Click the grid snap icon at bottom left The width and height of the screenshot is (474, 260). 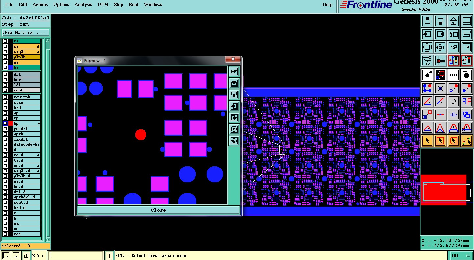pyautogui.click(x=26, y=255)
